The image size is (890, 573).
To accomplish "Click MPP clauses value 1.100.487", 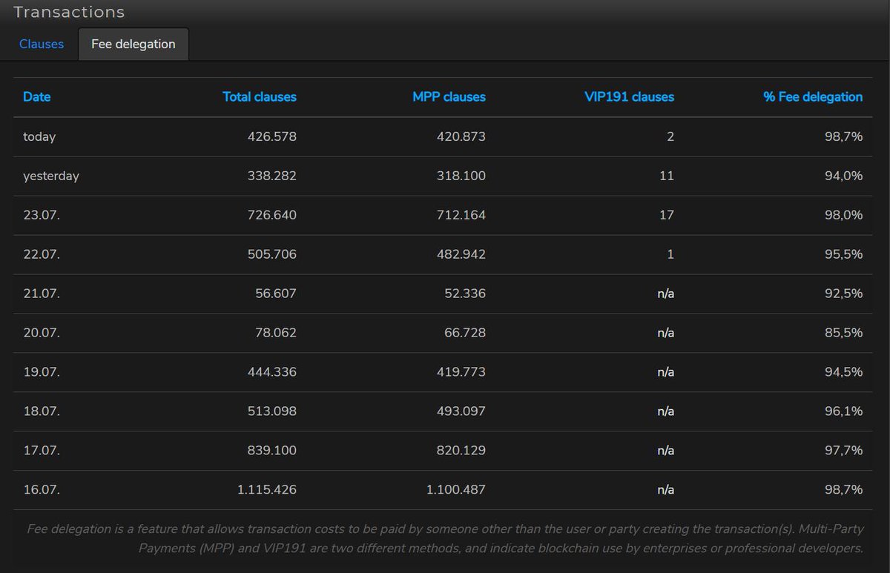I will click(x=456, y=490).
